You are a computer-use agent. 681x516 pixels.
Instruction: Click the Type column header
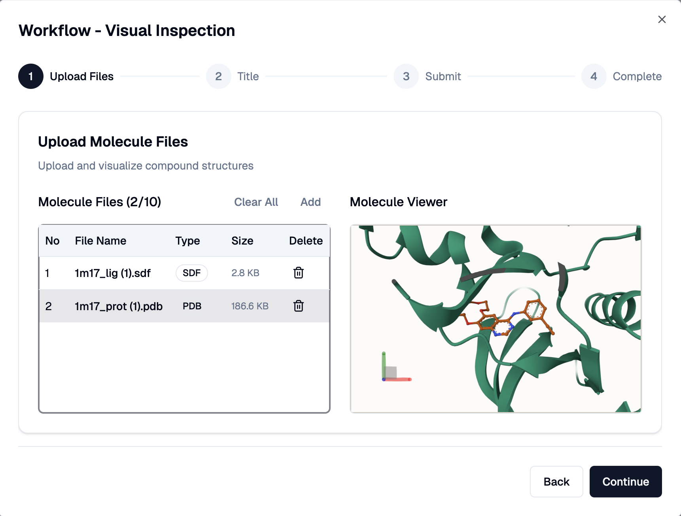(x=187, y=241)
